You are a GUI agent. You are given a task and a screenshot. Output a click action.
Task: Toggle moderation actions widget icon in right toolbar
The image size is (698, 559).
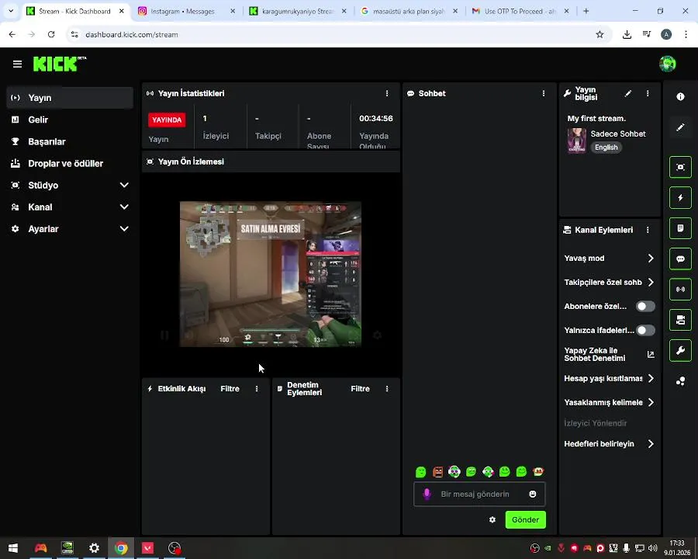tap(680, 228)
